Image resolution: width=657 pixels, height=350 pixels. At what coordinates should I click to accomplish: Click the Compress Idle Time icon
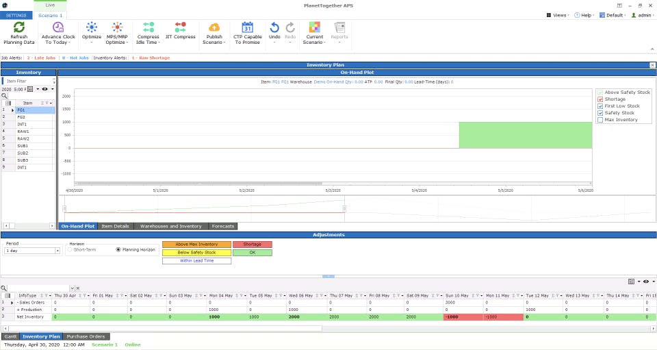pos(148,27)
